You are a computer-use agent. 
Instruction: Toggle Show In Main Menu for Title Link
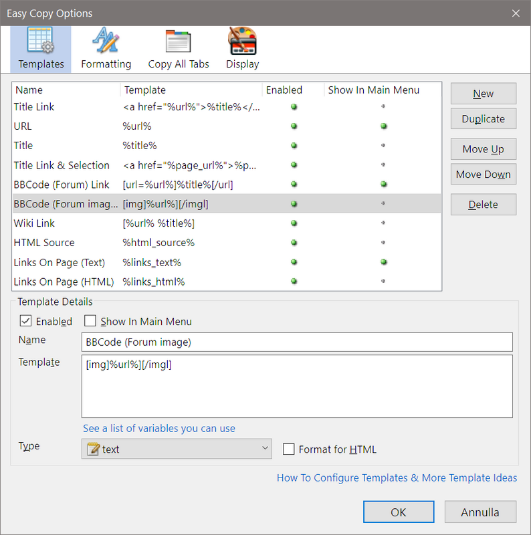click(x=383, y=106)
